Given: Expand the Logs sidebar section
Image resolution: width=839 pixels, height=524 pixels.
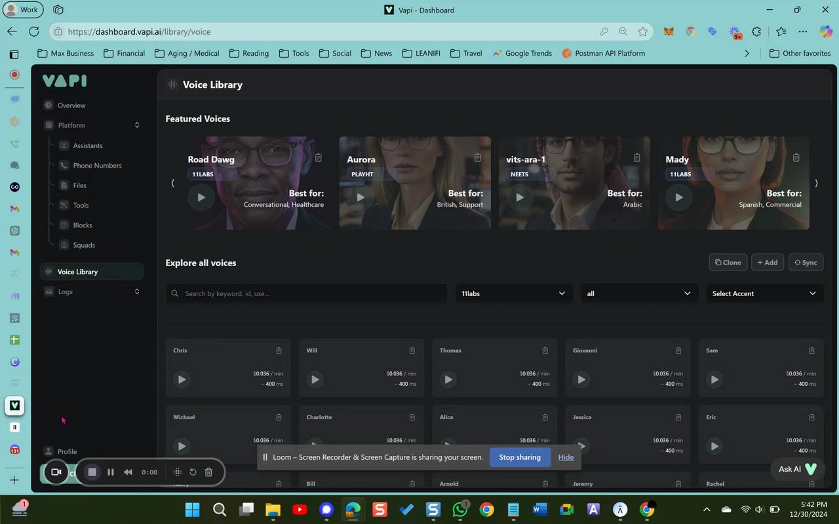Looking at the screenshot, I should click(137, 291).
